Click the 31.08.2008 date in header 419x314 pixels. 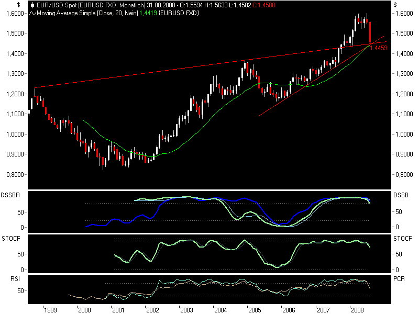click(x=161, y=5)
